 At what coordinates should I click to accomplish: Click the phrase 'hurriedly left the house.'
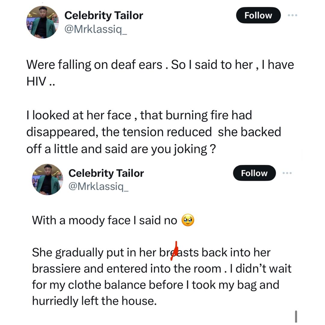(x=94, y=301)
